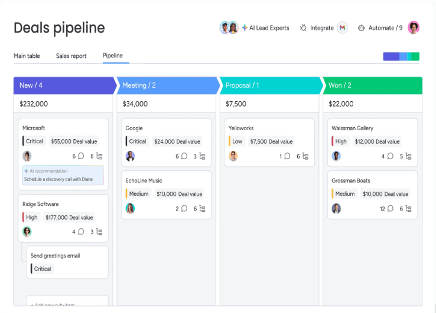Click the AI recommendation discovery call suggestion
This screenshot has width=436, height=313.
[x=63, y=175]
